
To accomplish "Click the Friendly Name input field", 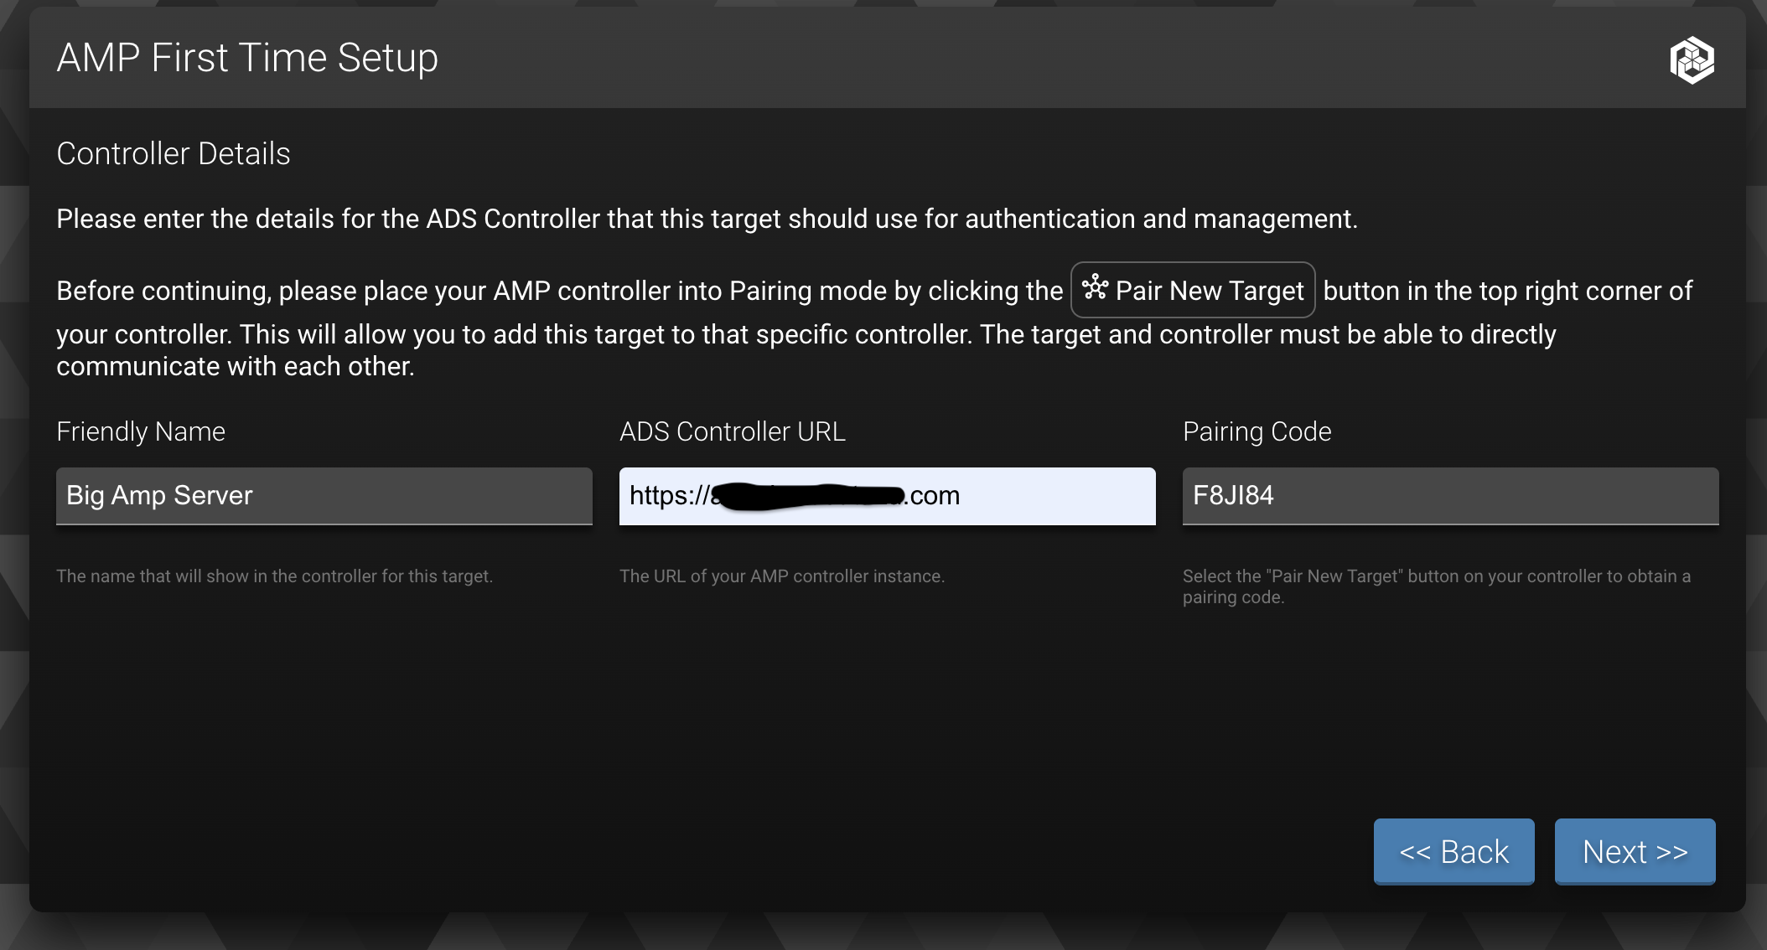I will click(x=324, y=496).
